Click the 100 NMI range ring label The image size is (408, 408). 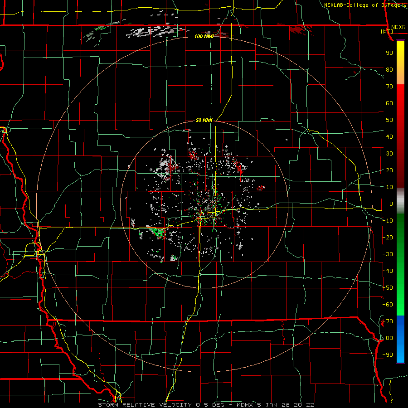pos(204,36)
